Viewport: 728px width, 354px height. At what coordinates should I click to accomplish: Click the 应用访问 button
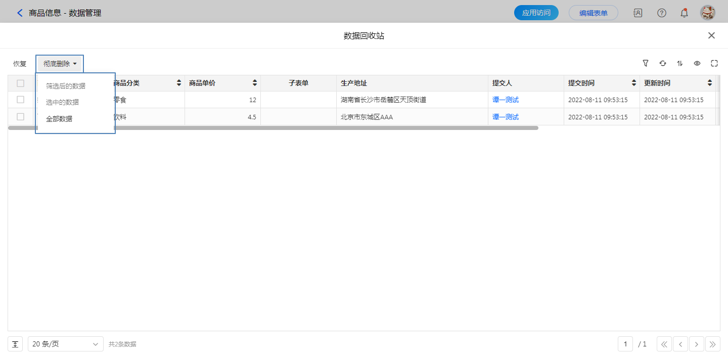pos(536,13)
